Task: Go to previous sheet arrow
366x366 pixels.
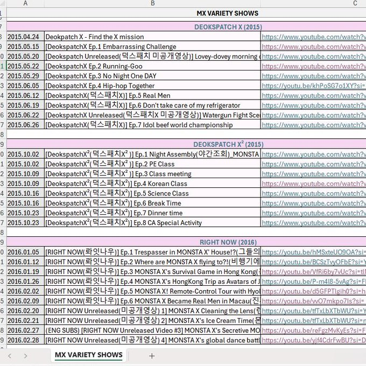Action: click(10, 356)
